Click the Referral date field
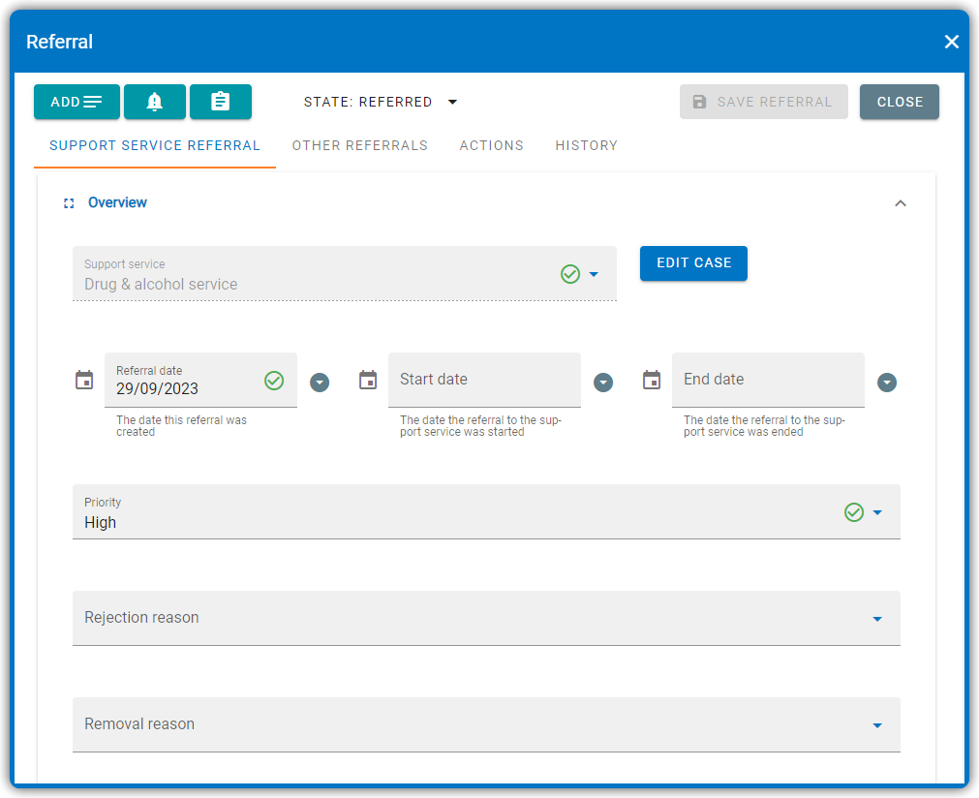Image resolution: width=979 pixels, height=798 pixels. [x=200, y=381]
